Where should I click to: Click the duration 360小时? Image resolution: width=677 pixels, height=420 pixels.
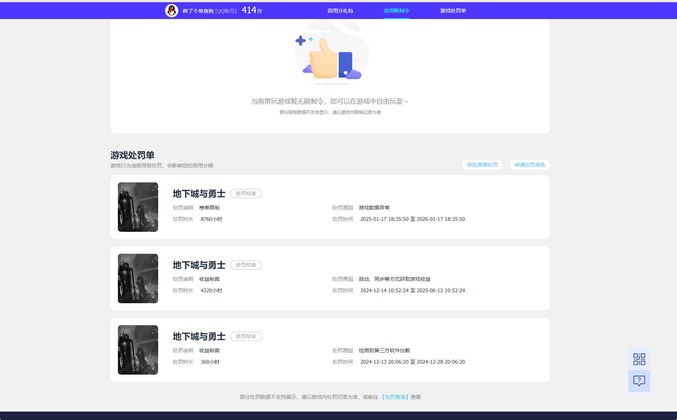(210, 362)
